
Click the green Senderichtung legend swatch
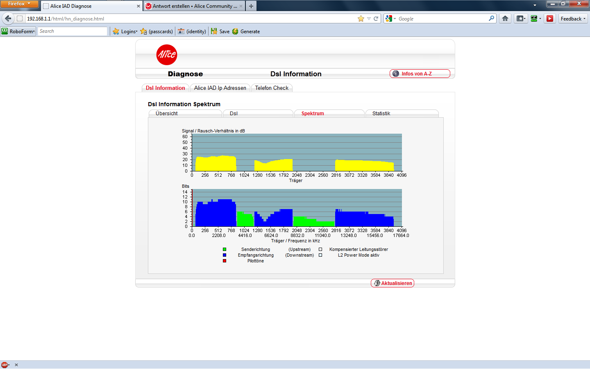click(225, 249)
